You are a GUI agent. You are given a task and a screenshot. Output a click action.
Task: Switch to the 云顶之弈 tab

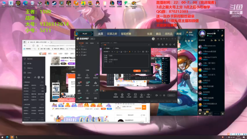coord(112,34)
